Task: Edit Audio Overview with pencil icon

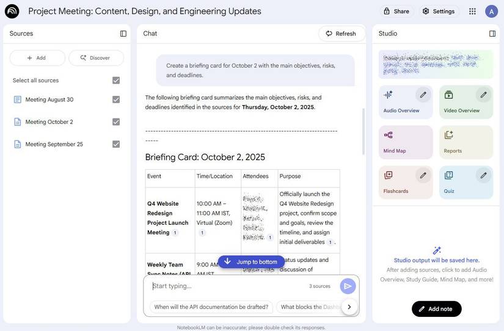Action: [x=423, y=95]
